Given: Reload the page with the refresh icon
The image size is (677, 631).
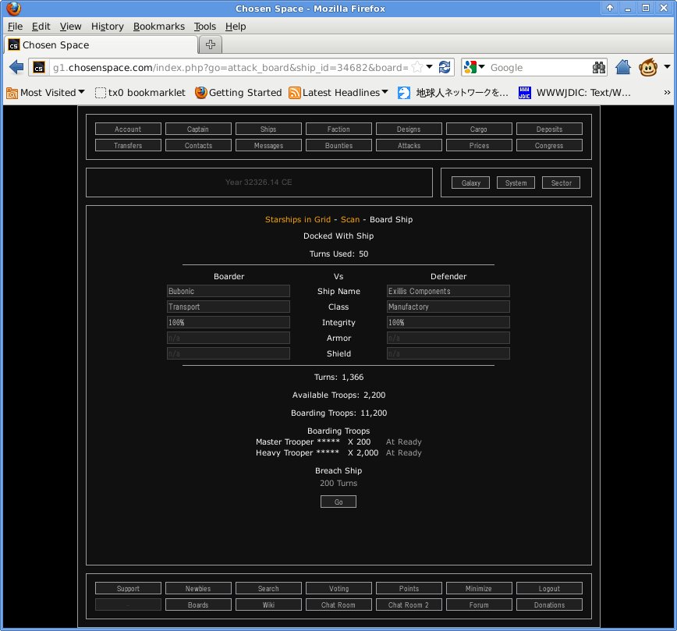Looking at the screenshot, I should point(445,67).
